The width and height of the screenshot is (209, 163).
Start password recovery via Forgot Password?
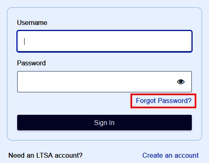[x=164, y=101]
